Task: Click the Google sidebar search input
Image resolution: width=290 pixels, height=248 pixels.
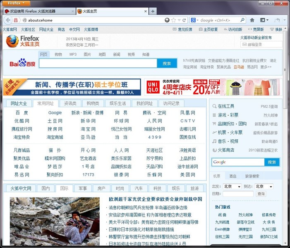Action: [238, 162]
